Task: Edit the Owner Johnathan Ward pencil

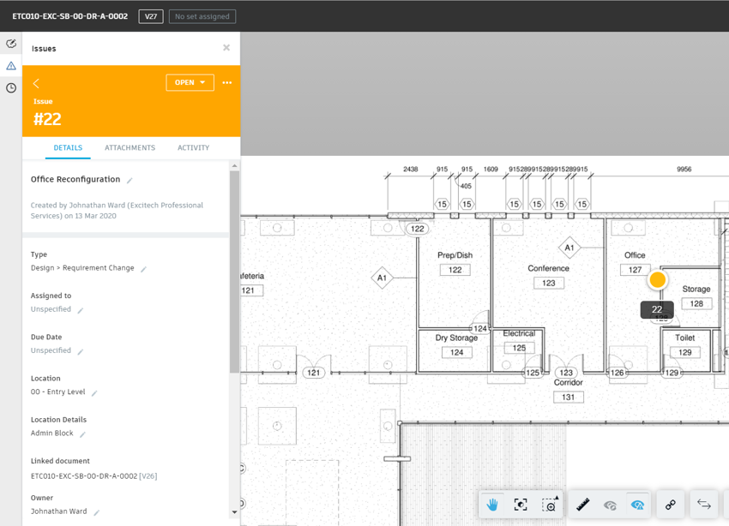Action: (96, 512)
